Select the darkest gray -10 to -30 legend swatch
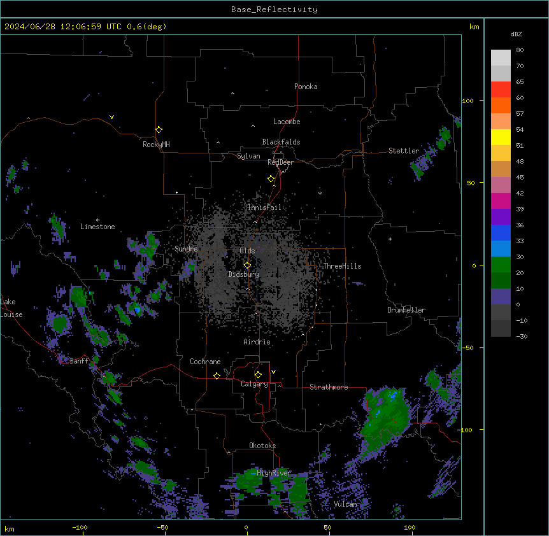Image resolution: width=549 pixels, height=536 pixels. pyautogui.click(x=501, y=328)
